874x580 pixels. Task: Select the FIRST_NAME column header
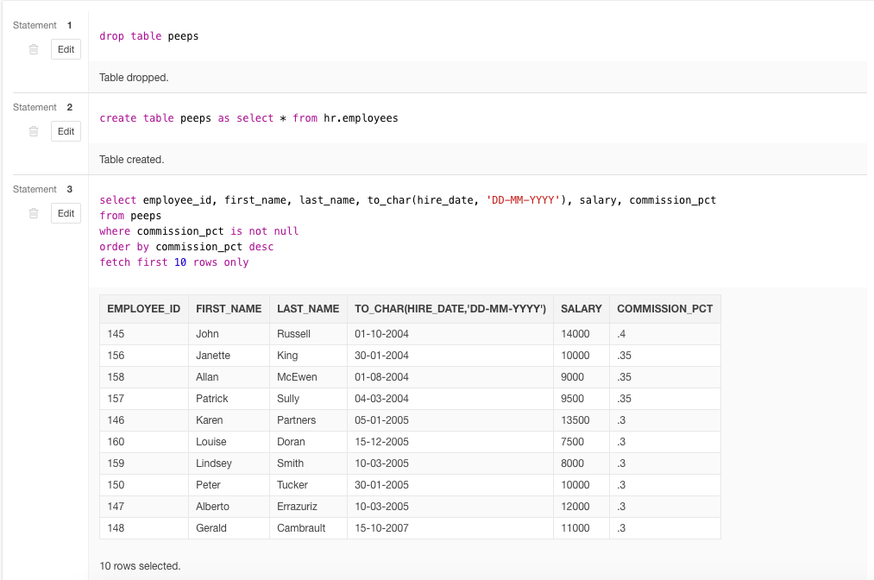(229, 309)
